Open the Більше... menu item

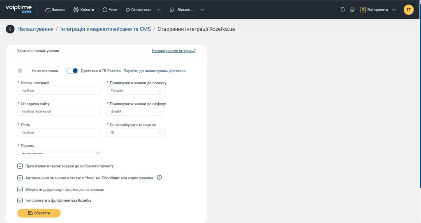click(181, 10)
